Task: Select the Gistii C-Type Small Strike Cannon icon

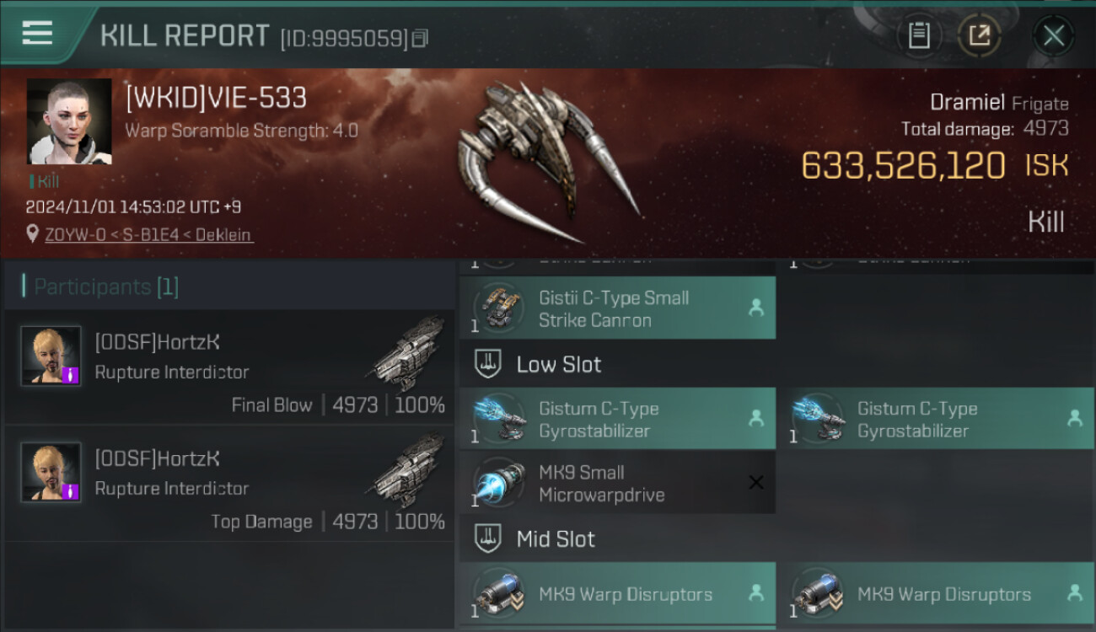Action: tap(497, 308)
